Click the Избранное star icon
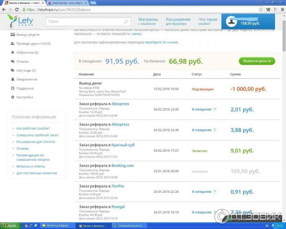Viewport: 286px width, 229px height. pyautogui.click(x=12, y=52)
